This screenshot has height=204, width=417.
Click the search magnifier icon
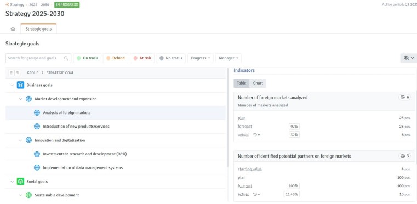(66, 58)
